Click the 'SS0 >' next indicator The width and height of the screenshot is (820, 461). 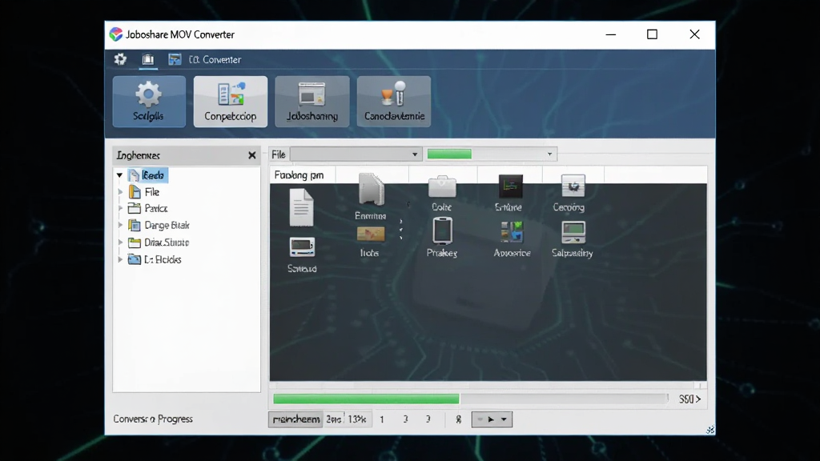pyautogui.click(x=689, y=399)
